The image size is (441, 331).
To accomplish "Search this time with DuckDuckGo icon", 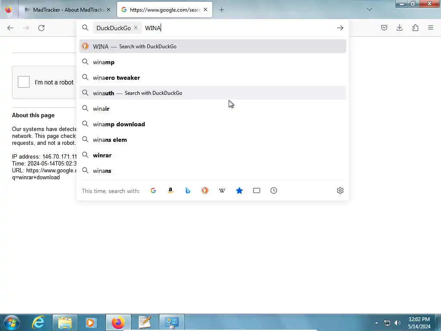I will pos(205,190).
